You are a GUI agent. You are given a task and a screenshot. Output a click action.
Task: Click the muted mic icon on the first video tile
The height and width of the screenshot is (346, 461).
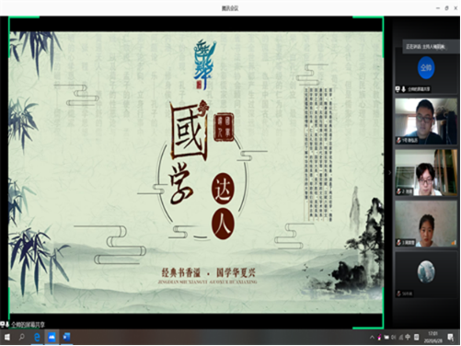398,140
